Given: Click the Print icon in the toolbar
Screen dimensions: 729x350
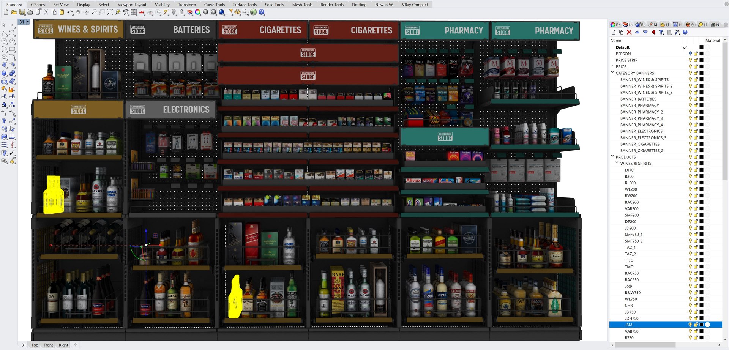Looking at the screenshot, I should 30,12.
